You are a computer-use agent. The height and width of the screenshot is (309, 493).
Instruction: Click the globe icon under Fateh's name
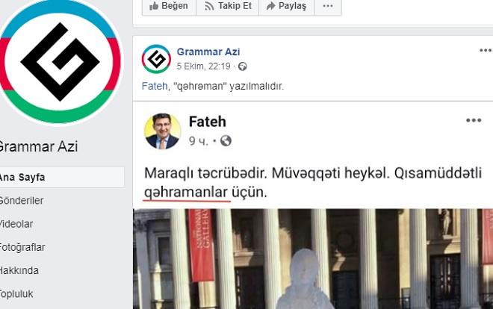tap(226, 140)
